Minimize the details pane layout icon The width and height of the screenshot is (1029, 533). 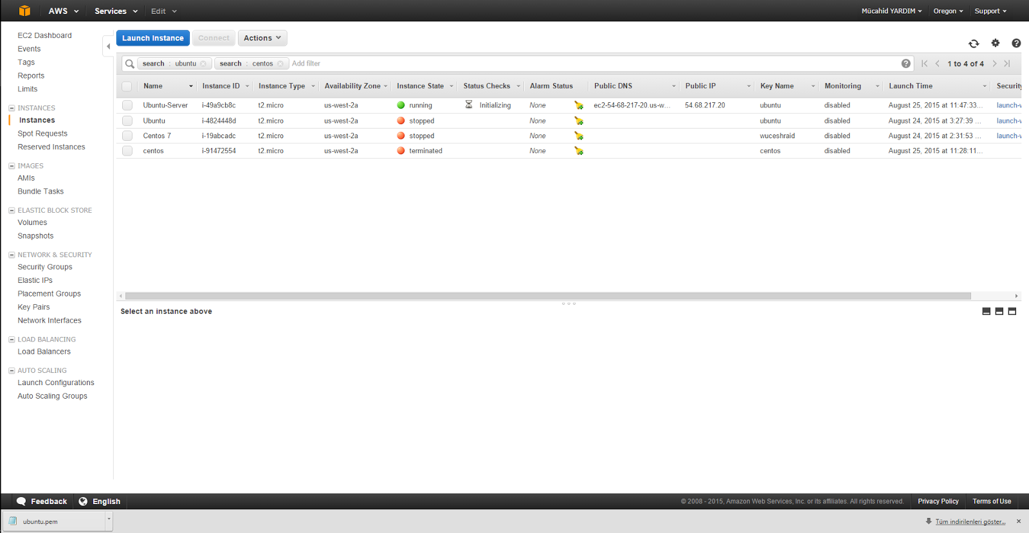coord(987,311)
